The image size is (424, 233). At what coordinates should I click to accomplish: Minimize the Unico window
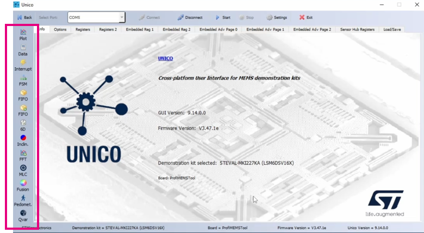(x=382, y=4)
